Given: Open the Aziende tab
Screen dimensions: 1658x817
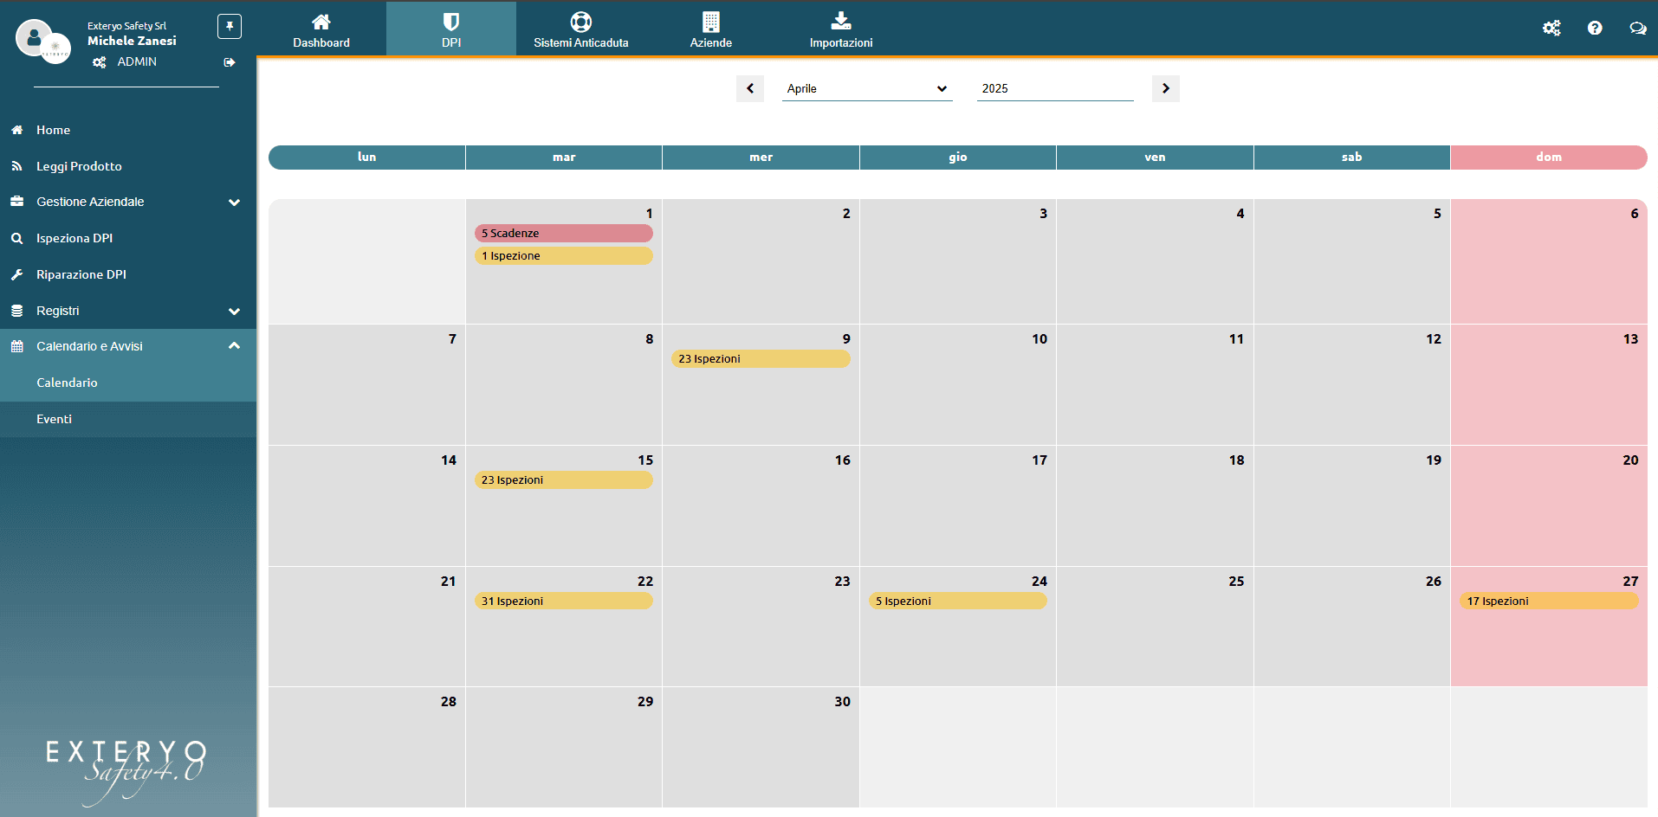Looking at the screenshot, I should pos(711,29).
